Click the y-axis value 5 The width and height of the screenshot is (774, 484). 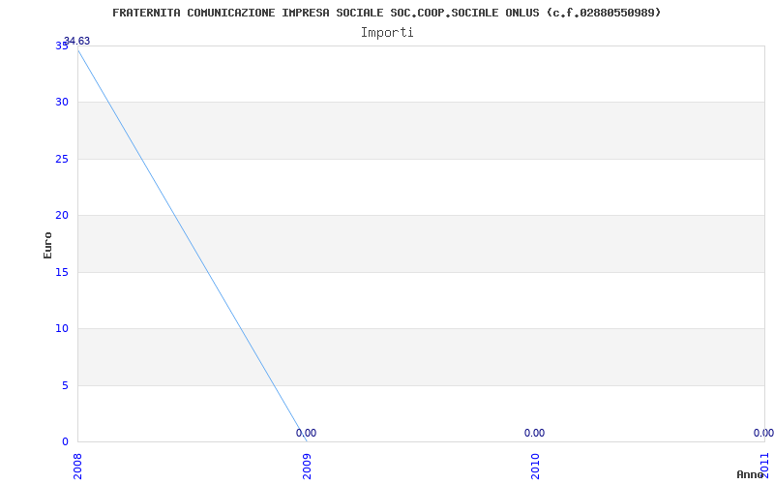(x=65, y=385)
